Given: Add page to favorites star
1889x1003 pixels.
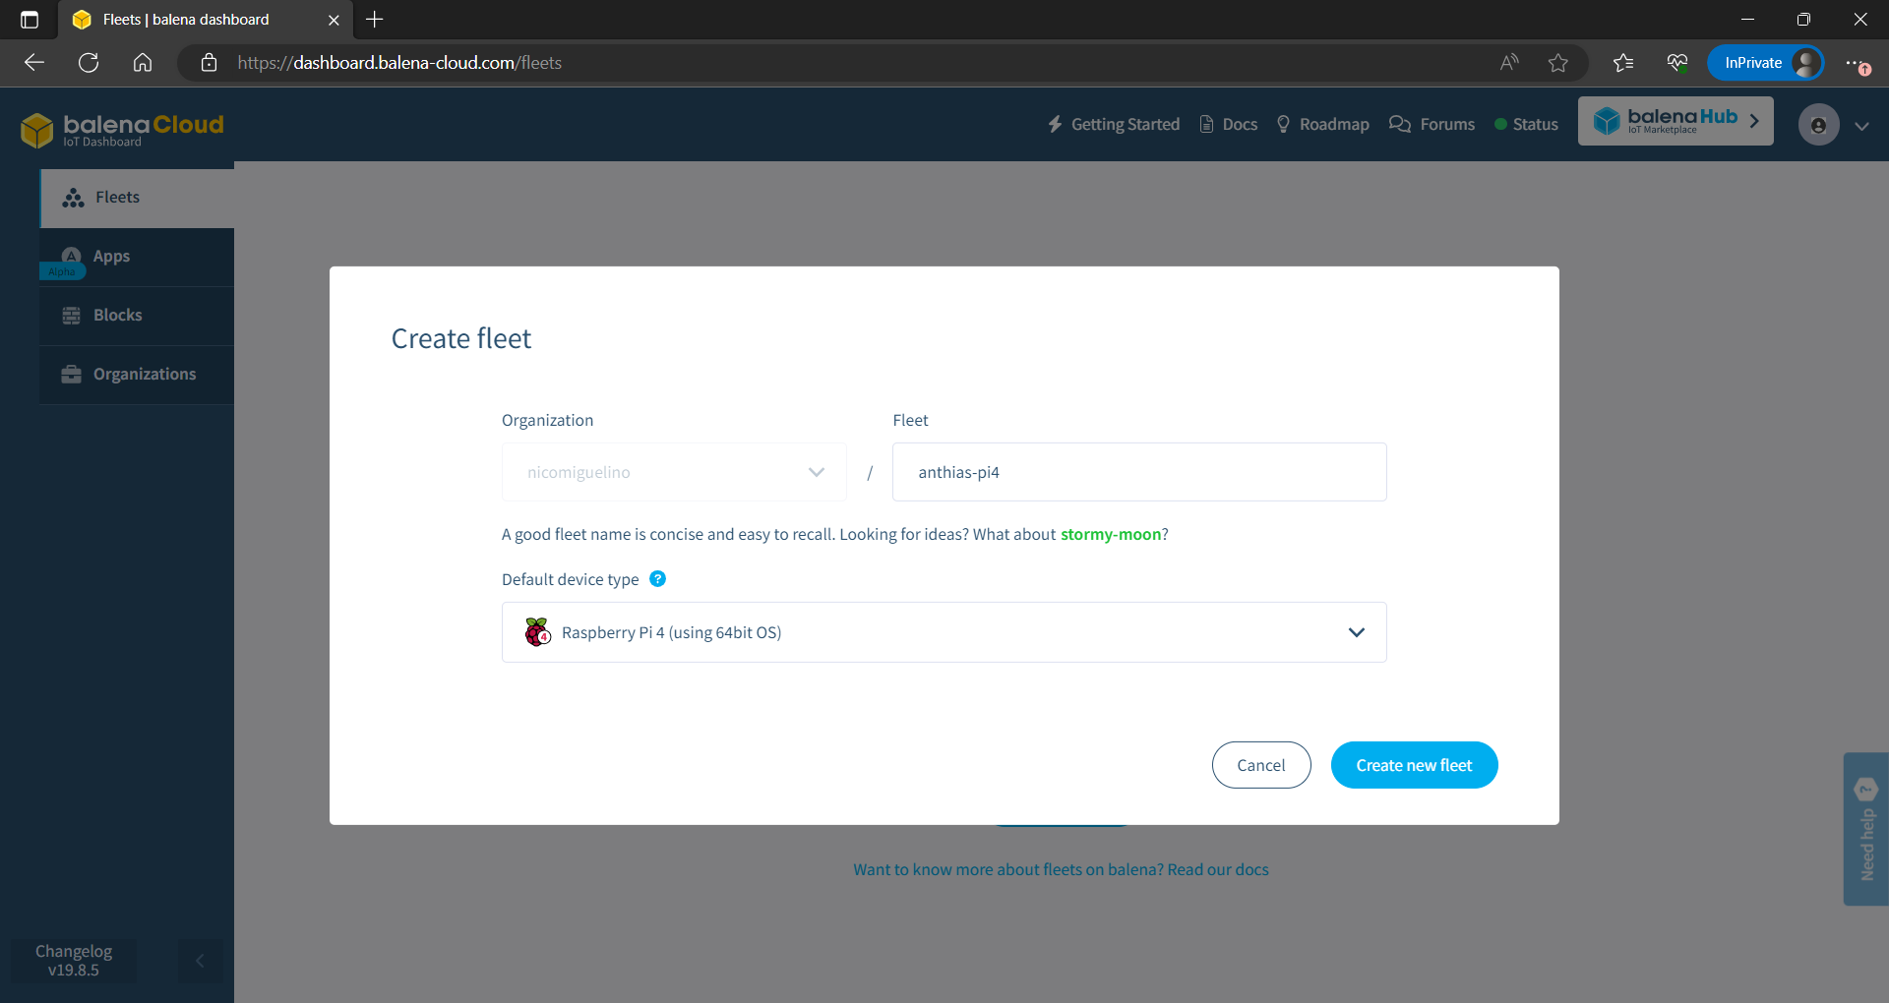Looking at the screenshot, I should click(x=1558, y=63).
